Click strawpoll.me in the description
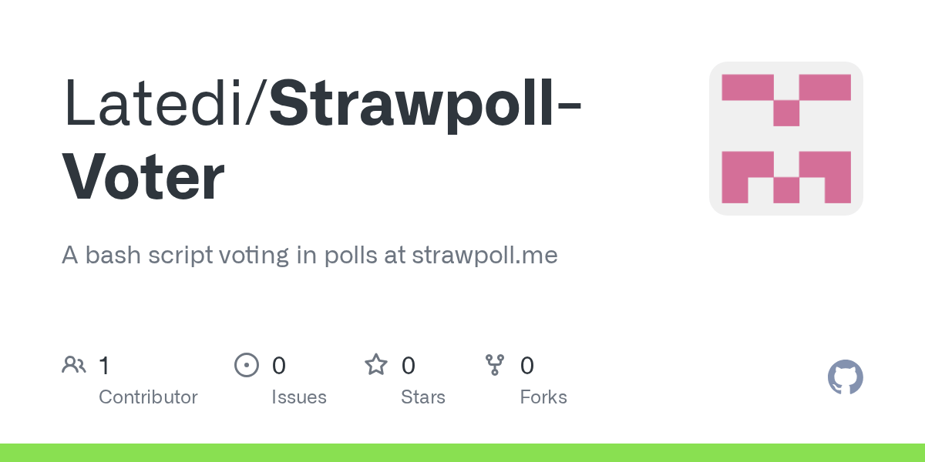Viewport: 925px width, 462px height. pos(485,255)
